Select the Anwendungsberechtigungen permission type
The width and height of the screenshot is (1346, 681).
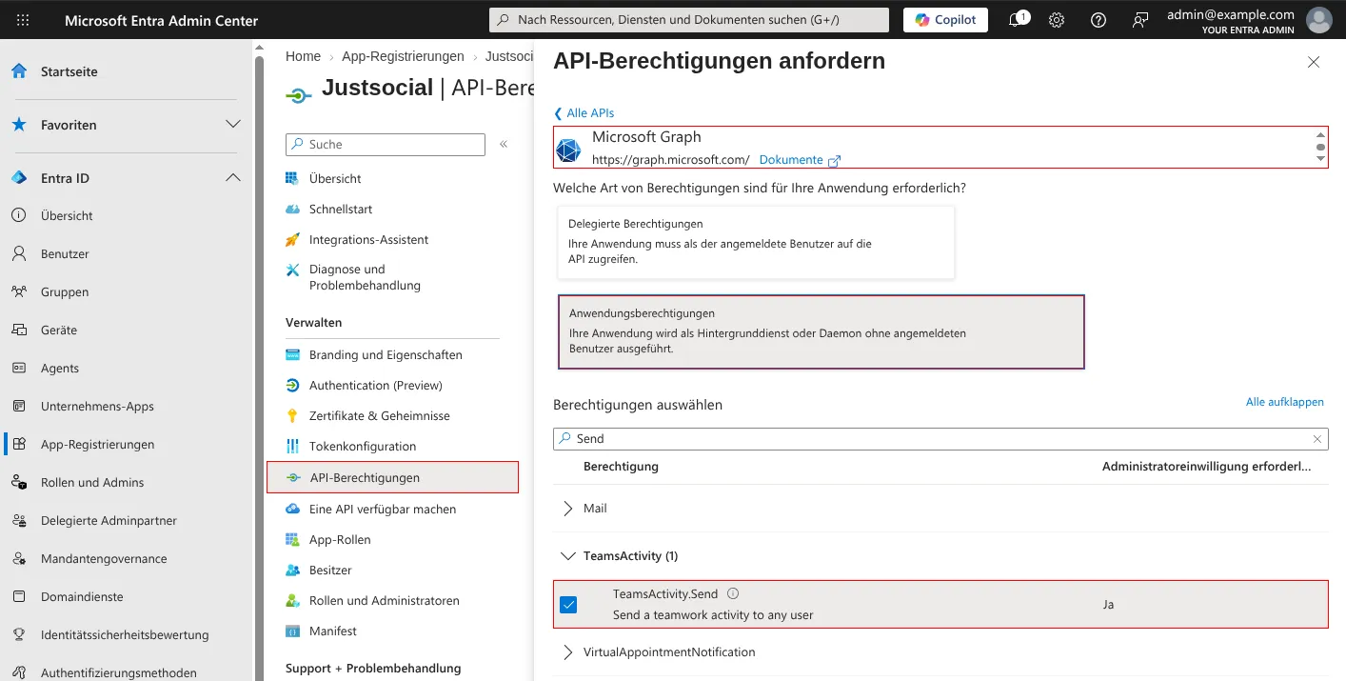point(821,331)
